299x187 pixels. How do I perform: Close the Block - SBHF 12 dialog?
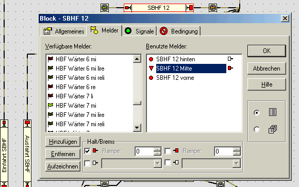[x=285, y=19]
